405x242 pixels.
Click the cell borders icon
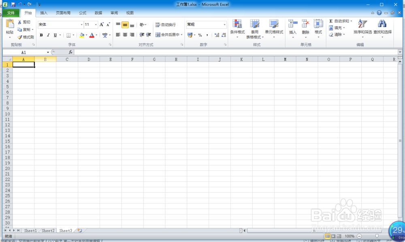(68, 35)
